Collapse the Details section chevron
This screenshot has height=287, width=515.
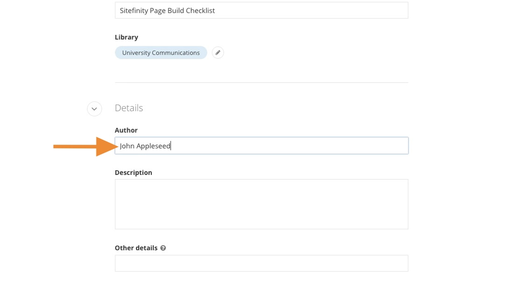94,109
